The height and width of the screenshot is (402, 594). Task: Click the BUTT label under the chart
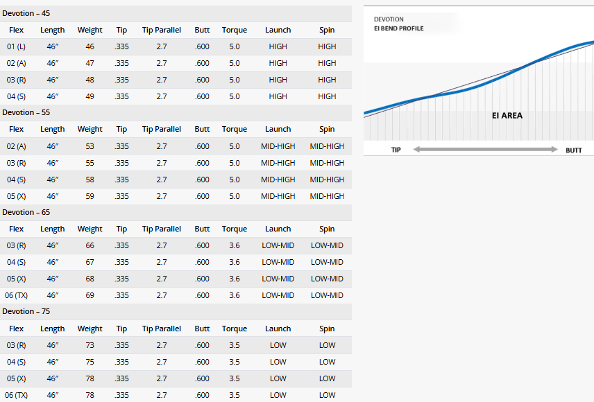pyautogui.click(x=574, y=150)
